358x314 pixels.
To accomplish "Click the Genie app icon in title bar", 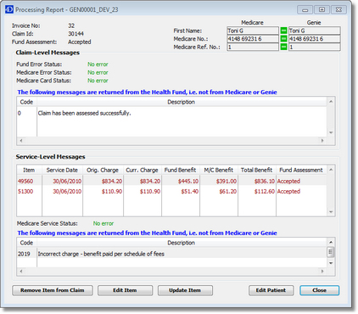I will (x=9, y=9).
